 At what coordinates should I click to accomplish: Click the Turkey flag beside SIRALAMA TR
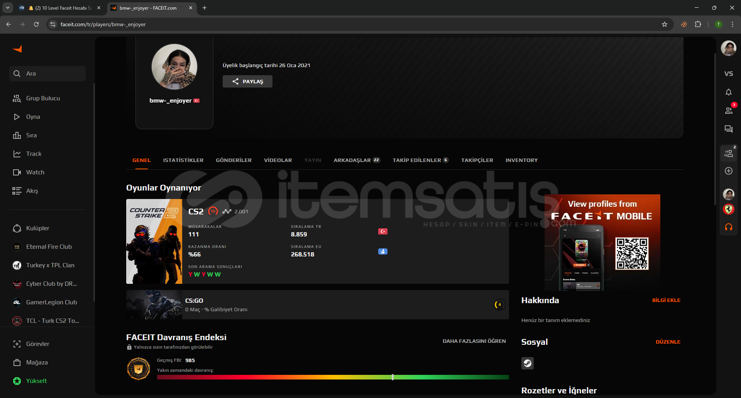pos(382,231)
